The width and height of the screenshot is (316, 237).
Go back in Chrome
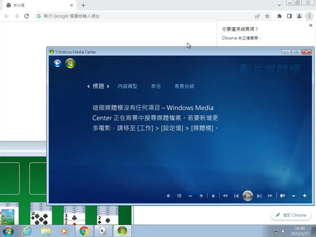pos(7,16)
